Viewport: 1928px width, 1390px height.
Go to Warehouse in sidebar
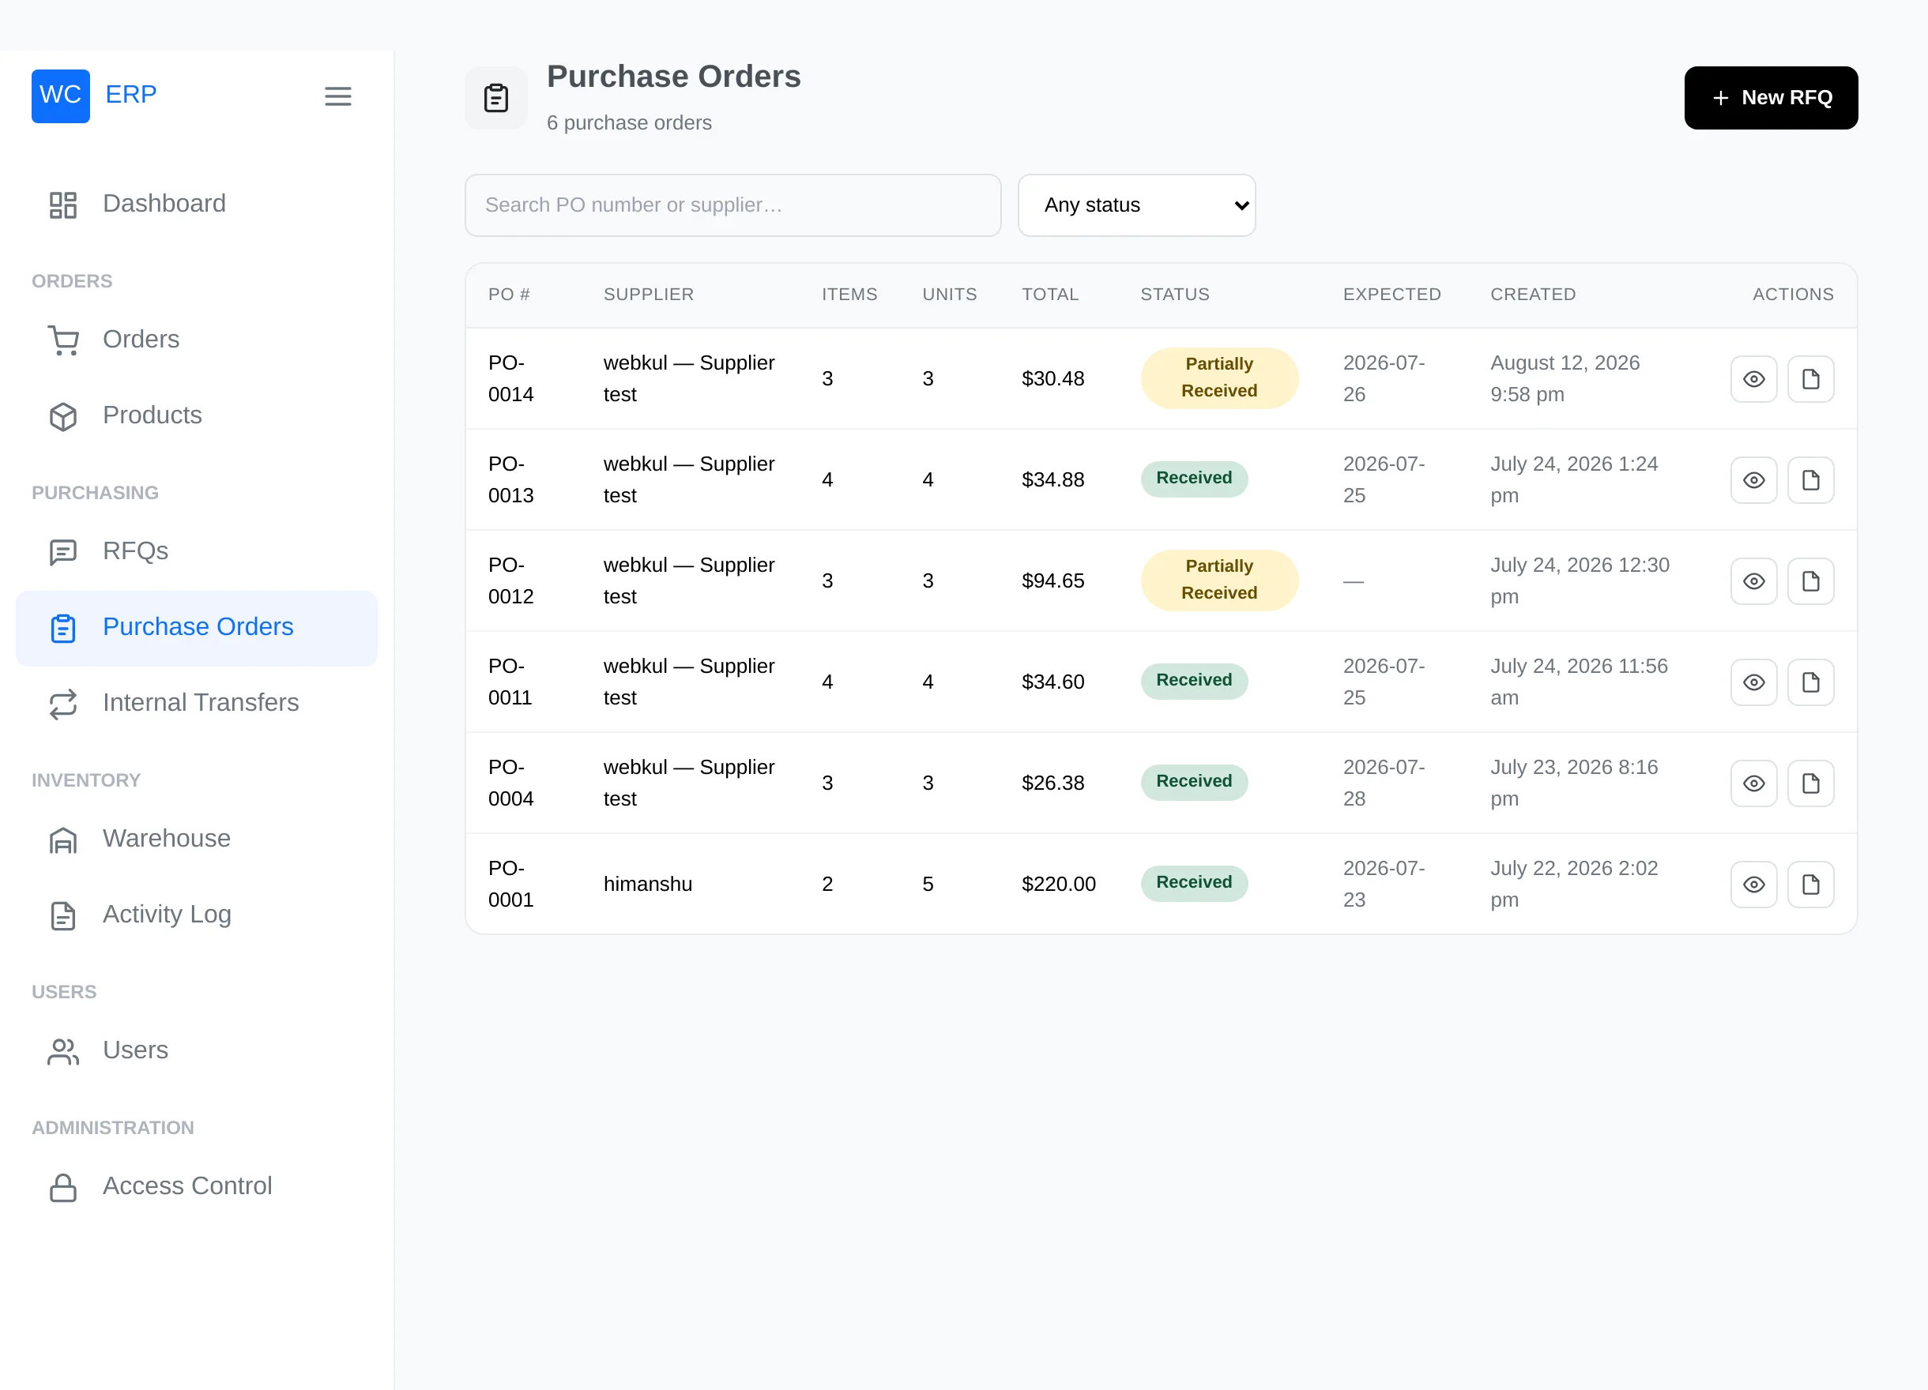pyautogui.click(x=197, y=840)
